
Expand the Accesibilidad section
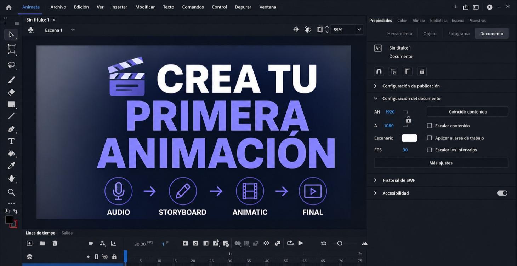375,193
